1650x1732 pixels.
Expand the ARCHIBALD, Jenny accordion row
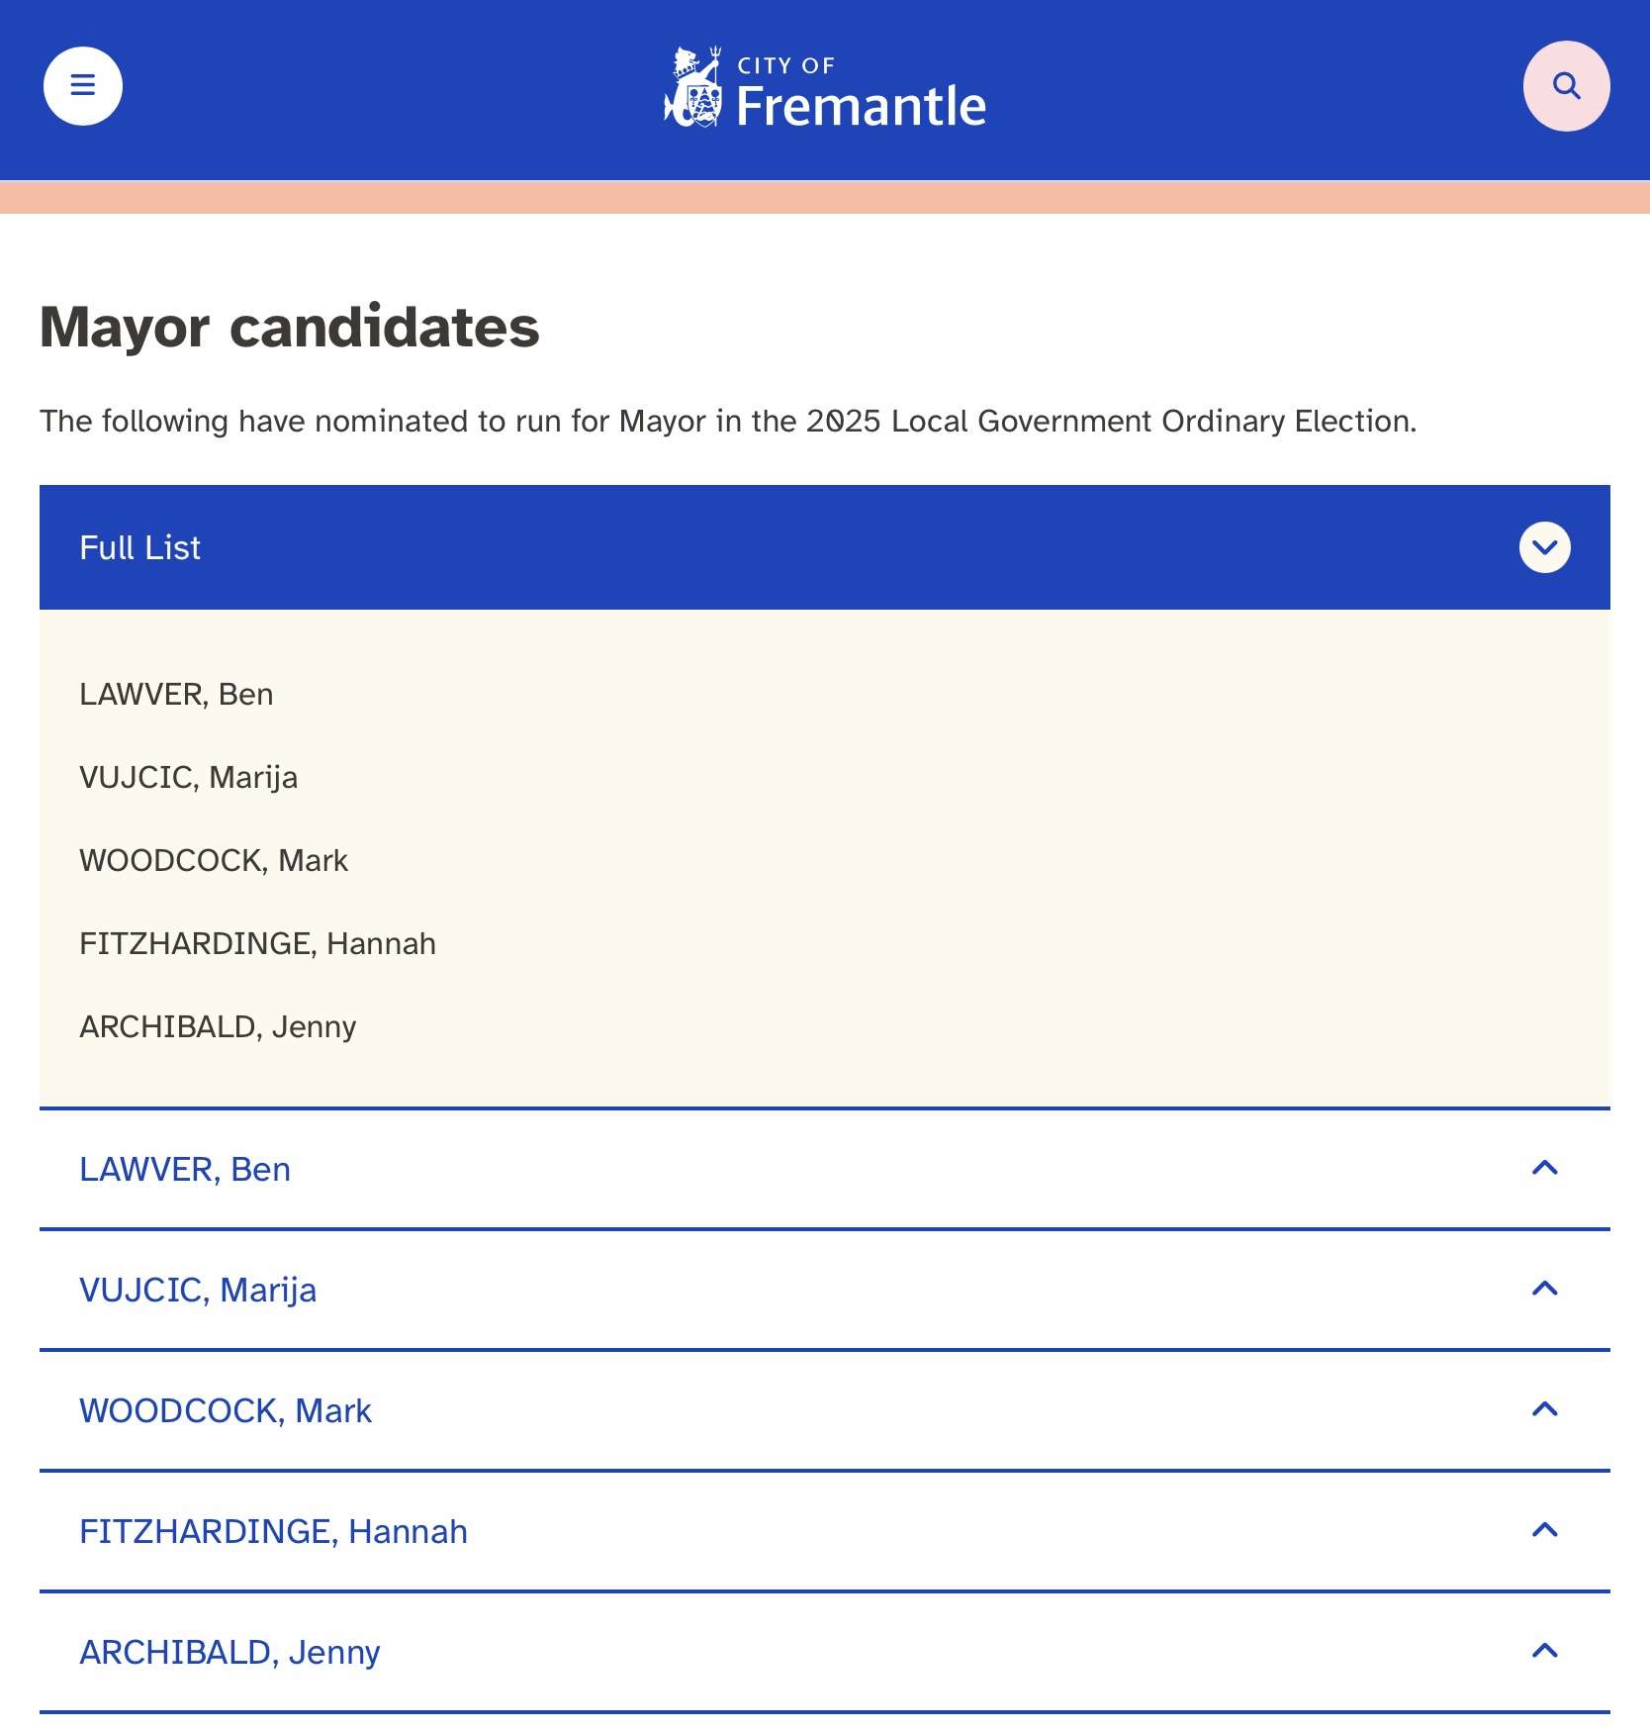825,1652
